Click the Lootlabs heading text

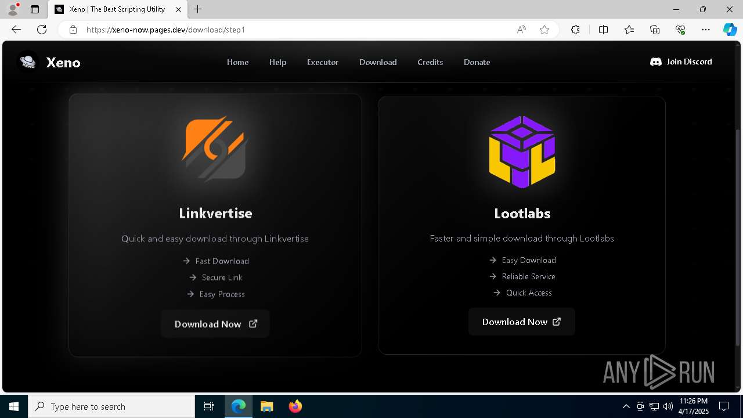tap(522, 213)
